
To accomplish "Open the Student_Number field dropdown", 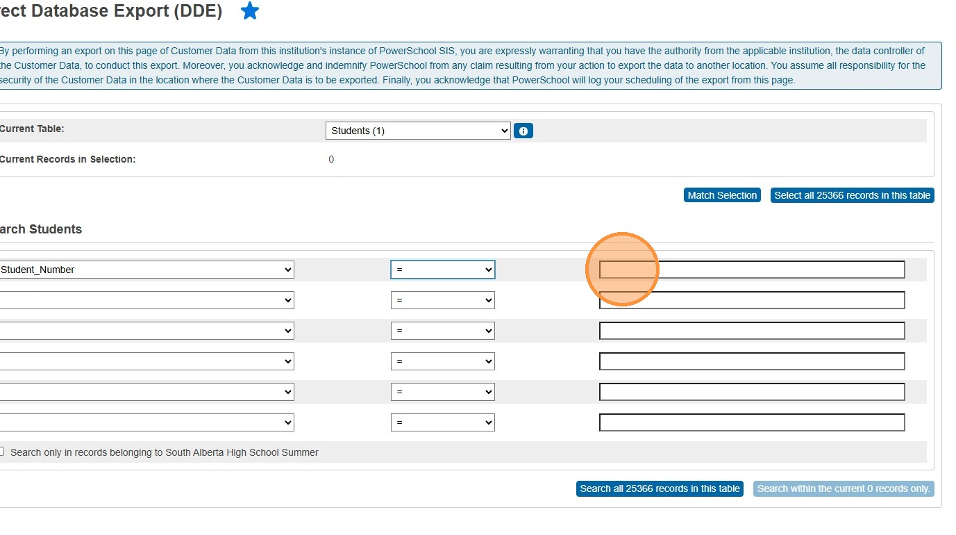I will (146, 270).
